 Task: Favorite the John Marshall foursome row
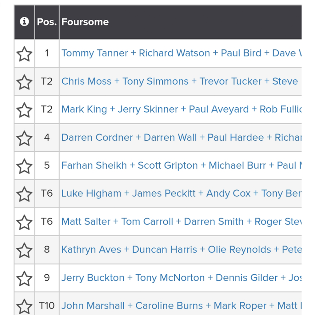24,306
